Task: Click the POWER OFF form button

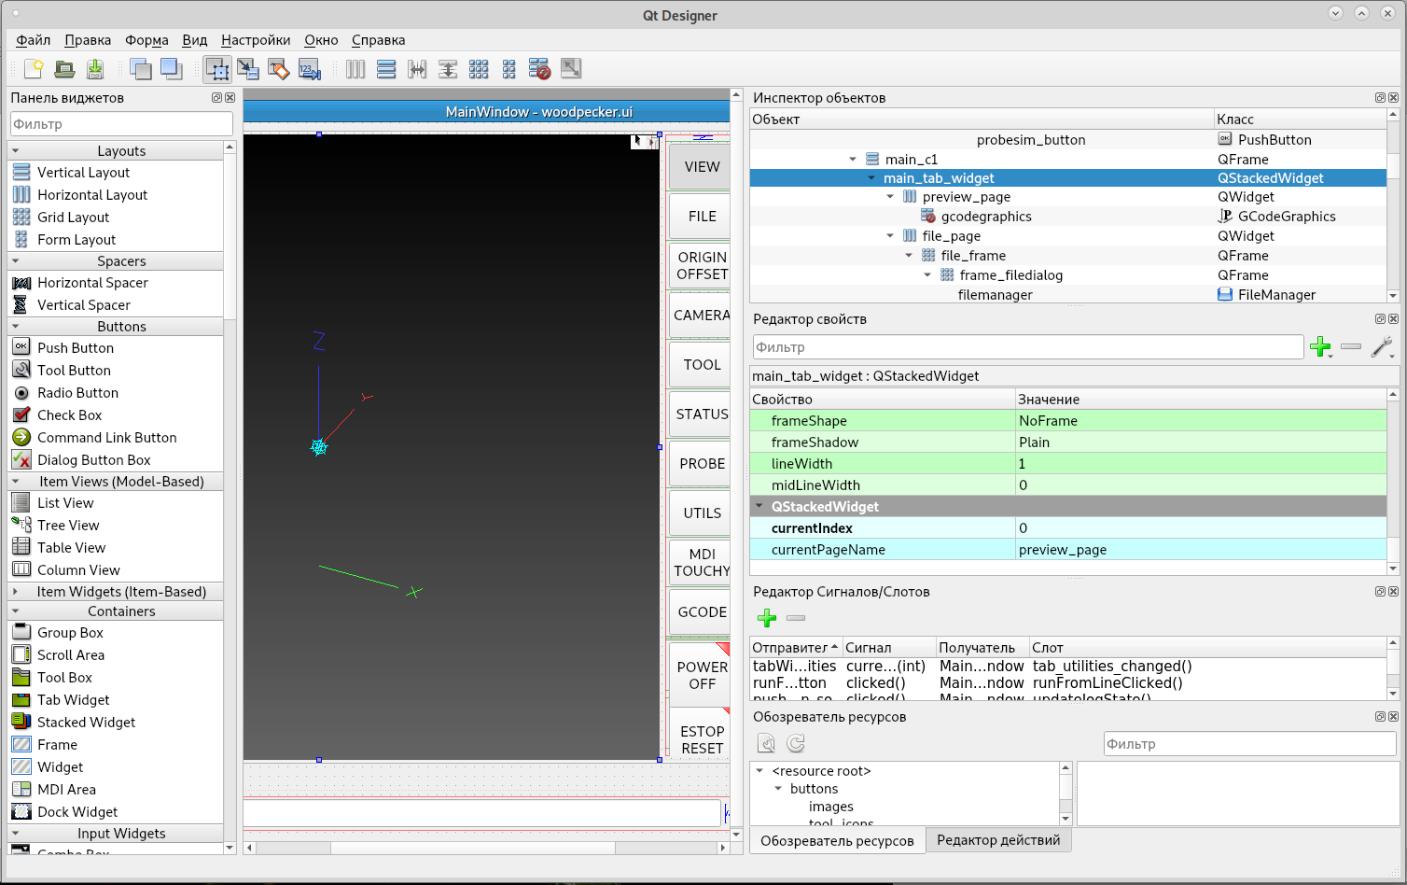Action: 702,676
